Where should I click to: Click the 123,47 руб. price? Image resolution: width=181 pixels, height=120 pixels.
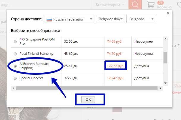[116, 78]
